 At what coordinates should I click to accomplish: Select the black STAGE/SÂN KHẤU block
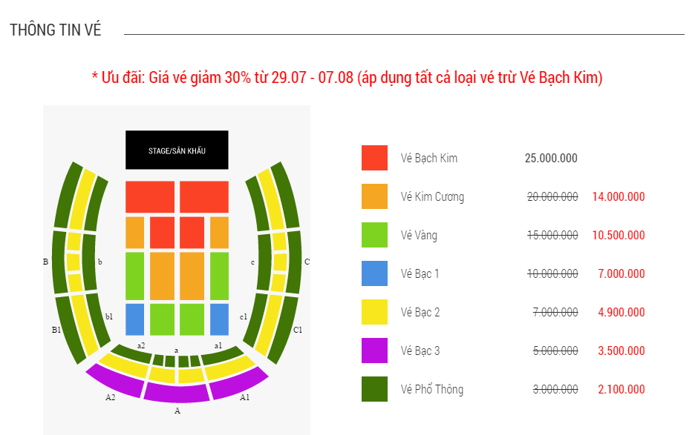click(177, 150)
